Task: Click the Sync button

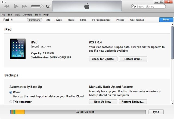Action: (156, 112)
